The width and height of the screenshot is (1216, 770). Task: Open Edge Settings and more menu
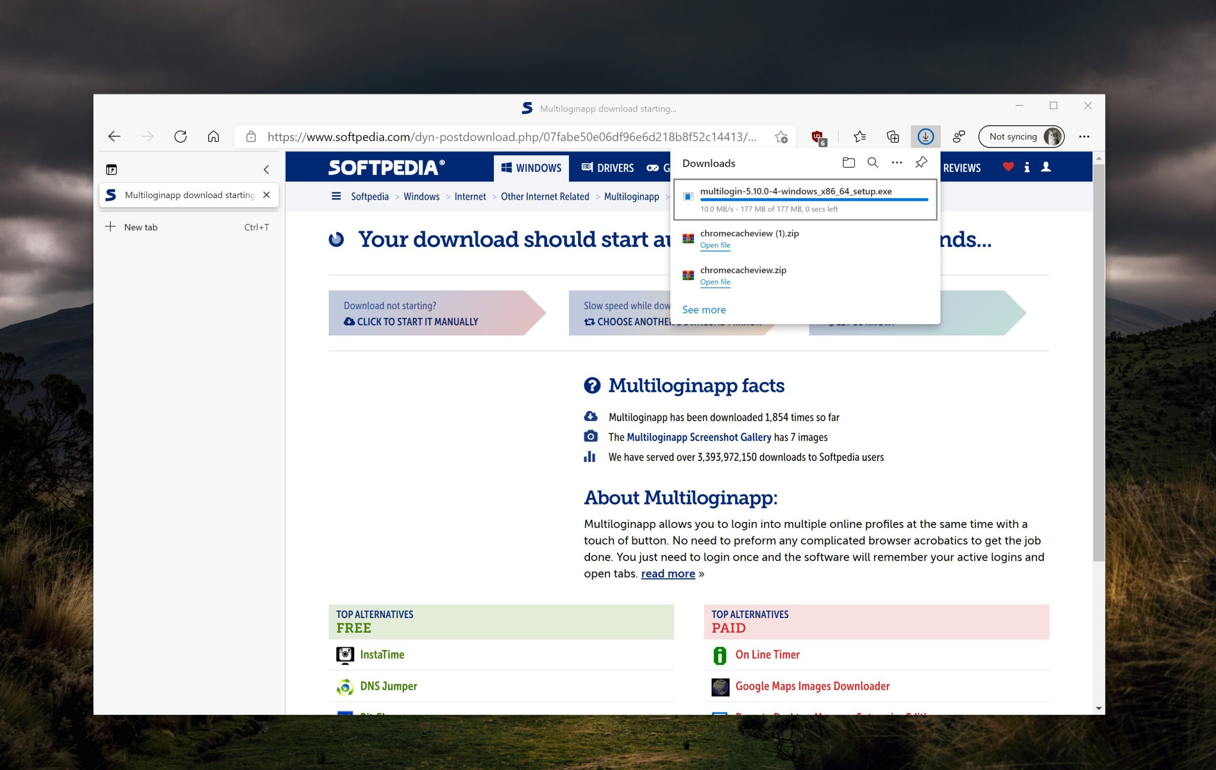1083,136
